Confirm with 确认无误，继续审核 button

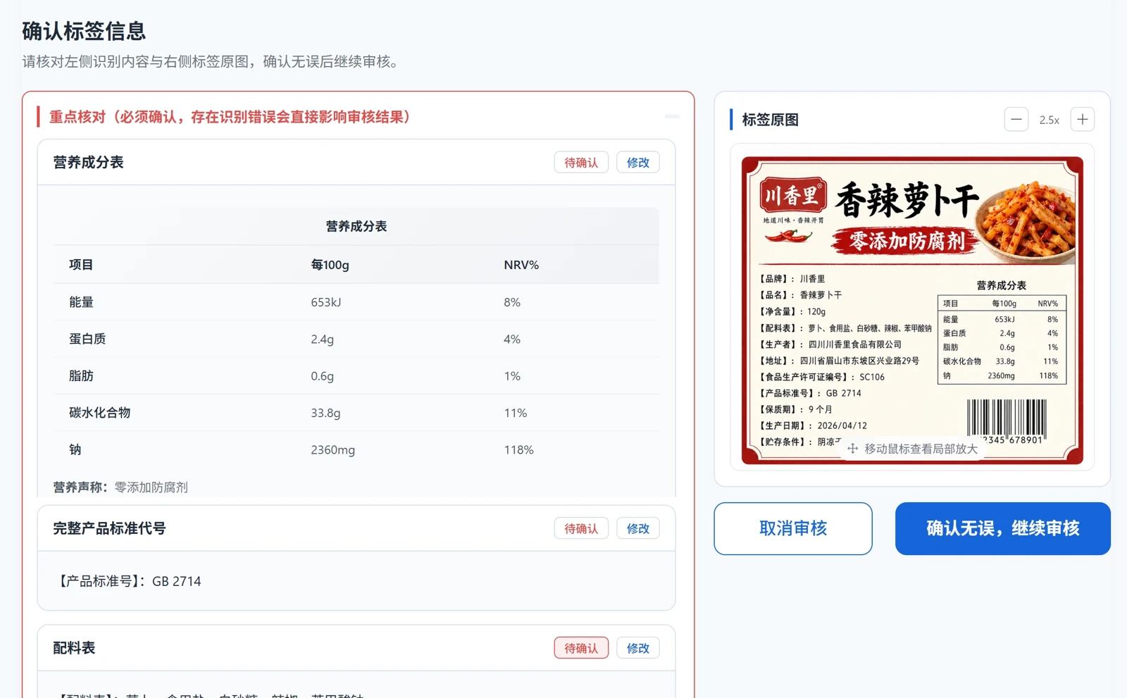(1003, 528)
